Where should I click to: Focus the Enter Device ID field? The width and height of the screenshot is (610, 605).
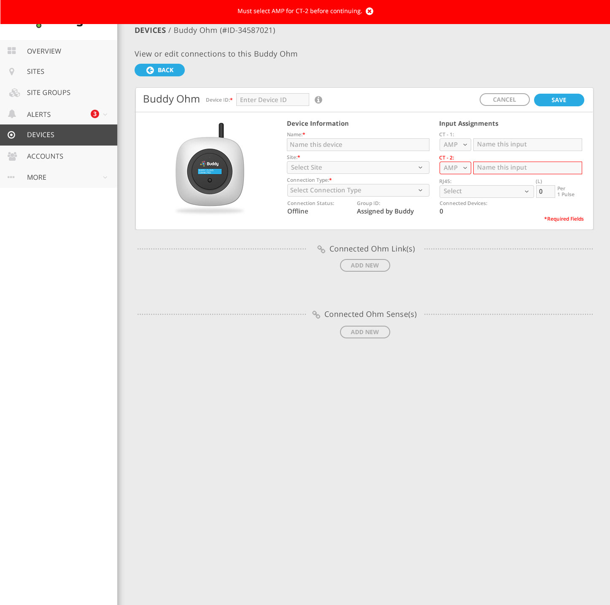point(273,100)
